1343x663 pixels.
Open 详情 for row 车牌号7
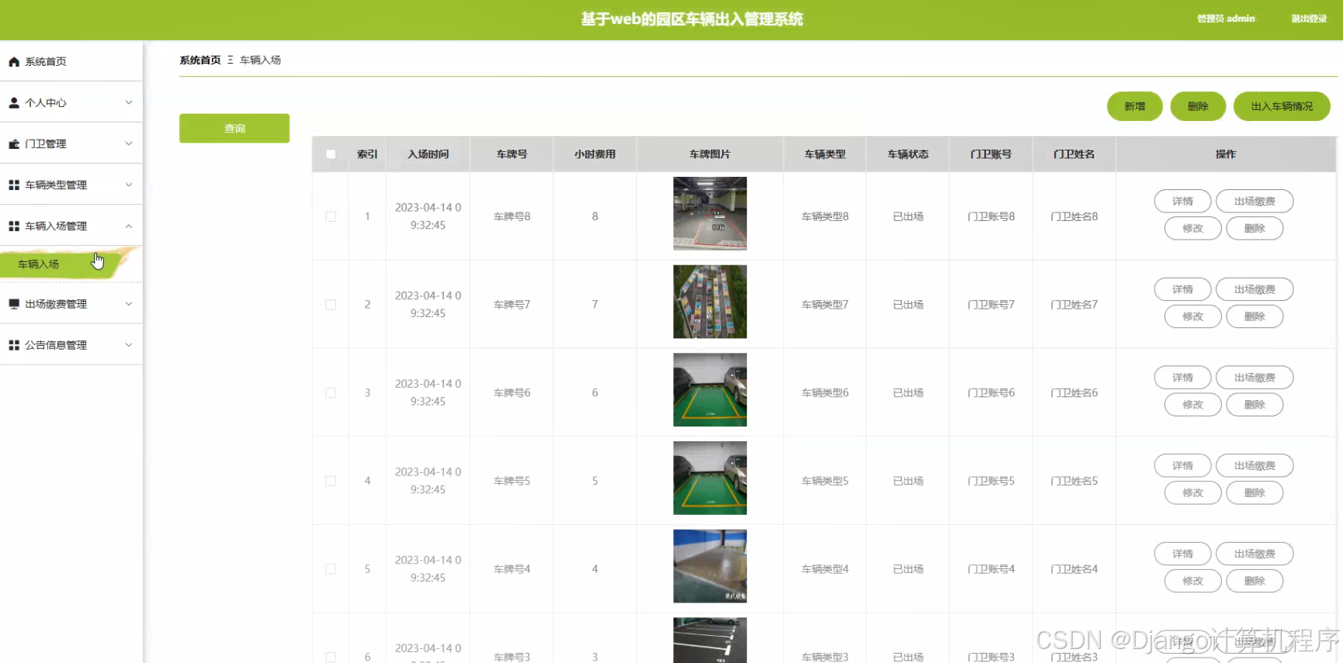[1182, 289]
